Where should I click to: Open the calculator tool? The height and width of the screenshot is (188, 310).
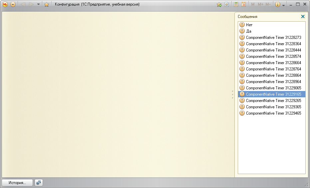(236, 4)
